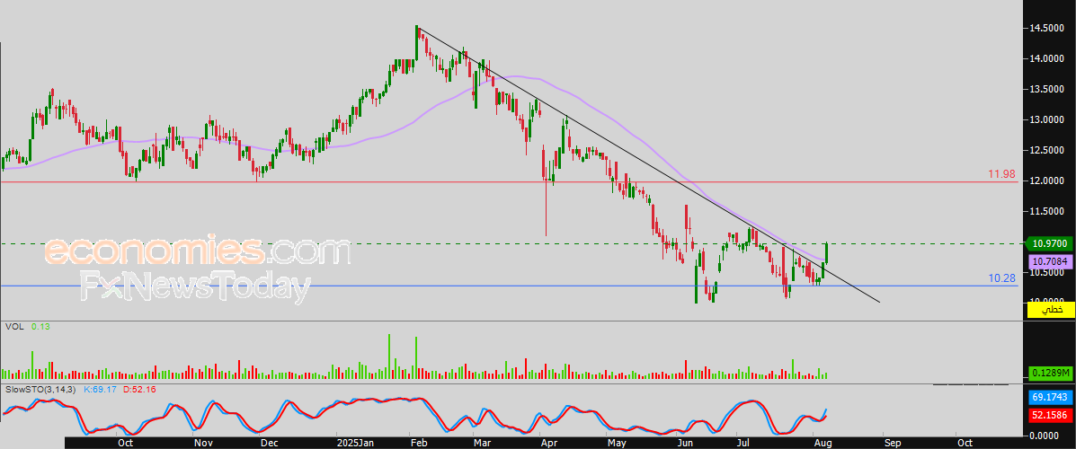The width and height of the screenshot is (1076, 449).
Task: Select the 10.28 support level label
Action: coord(1001,278)
